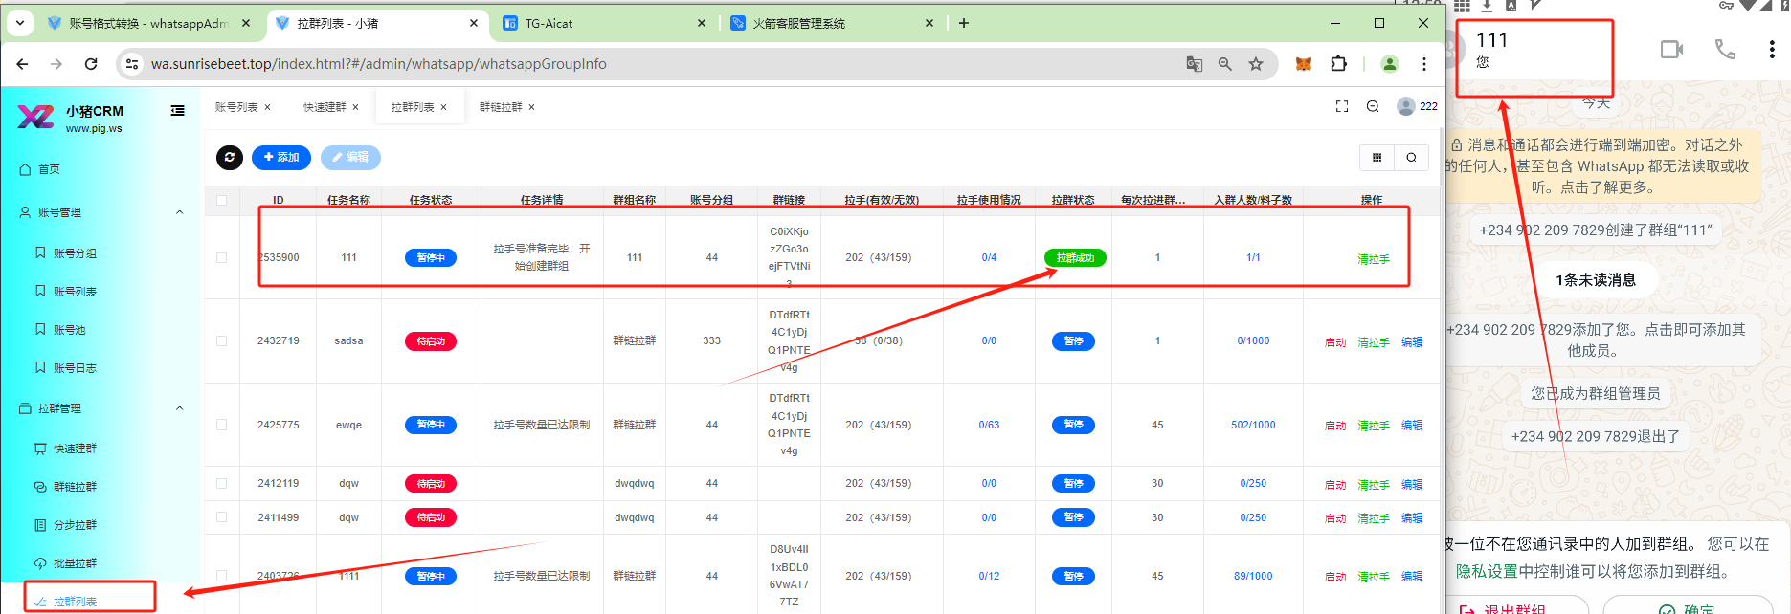The width and height of the screenshot is (1791, 614).
Task: Click the table search icon button
Action: pyautogui.click(x=1412, y=158)
